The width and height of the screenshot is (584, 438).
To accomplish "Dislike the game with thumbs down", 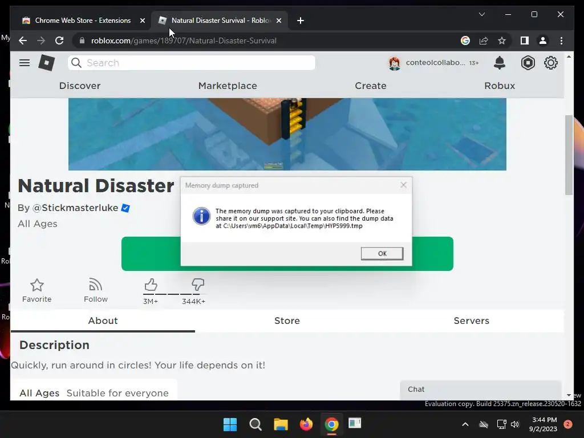I will tap(198, 285).
